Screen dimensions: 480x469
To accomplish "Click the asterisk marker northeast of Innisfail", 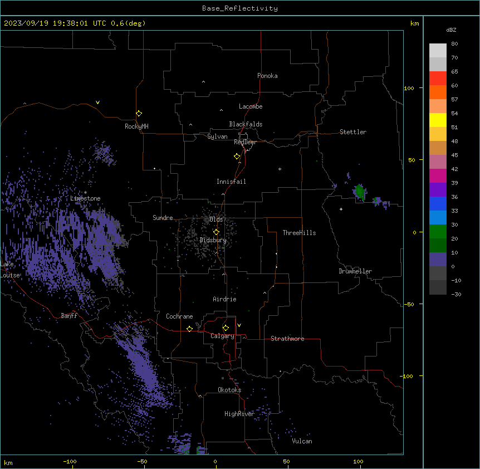I will point(280,169).
